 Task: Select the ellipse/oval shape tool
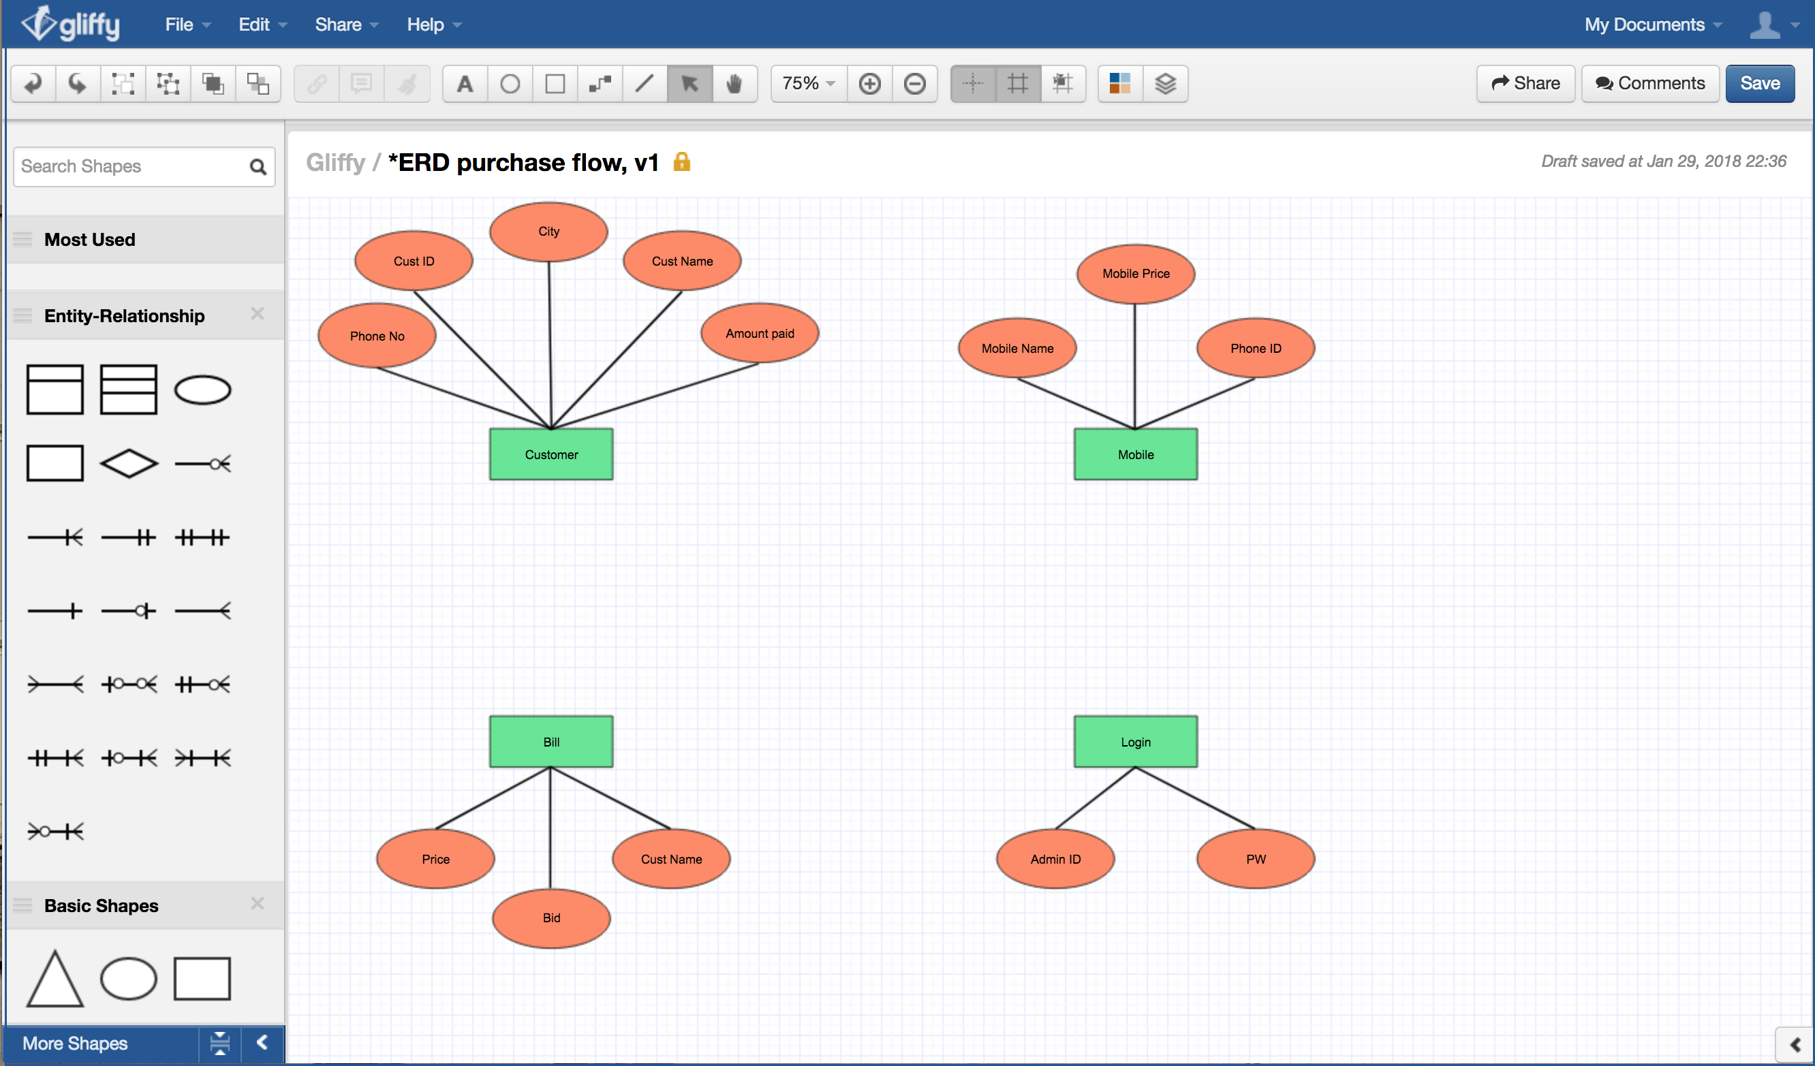pos(509,84)
